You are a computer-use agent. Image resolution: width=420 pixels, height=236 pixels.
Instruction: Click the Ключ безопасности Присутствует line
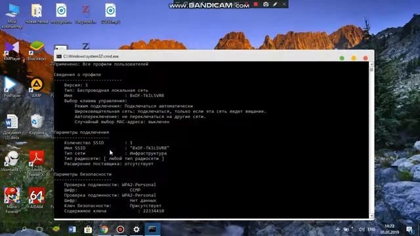point(113,206)
